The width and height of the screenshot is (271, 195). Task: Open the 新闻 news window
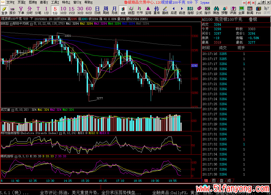point(250,10)
